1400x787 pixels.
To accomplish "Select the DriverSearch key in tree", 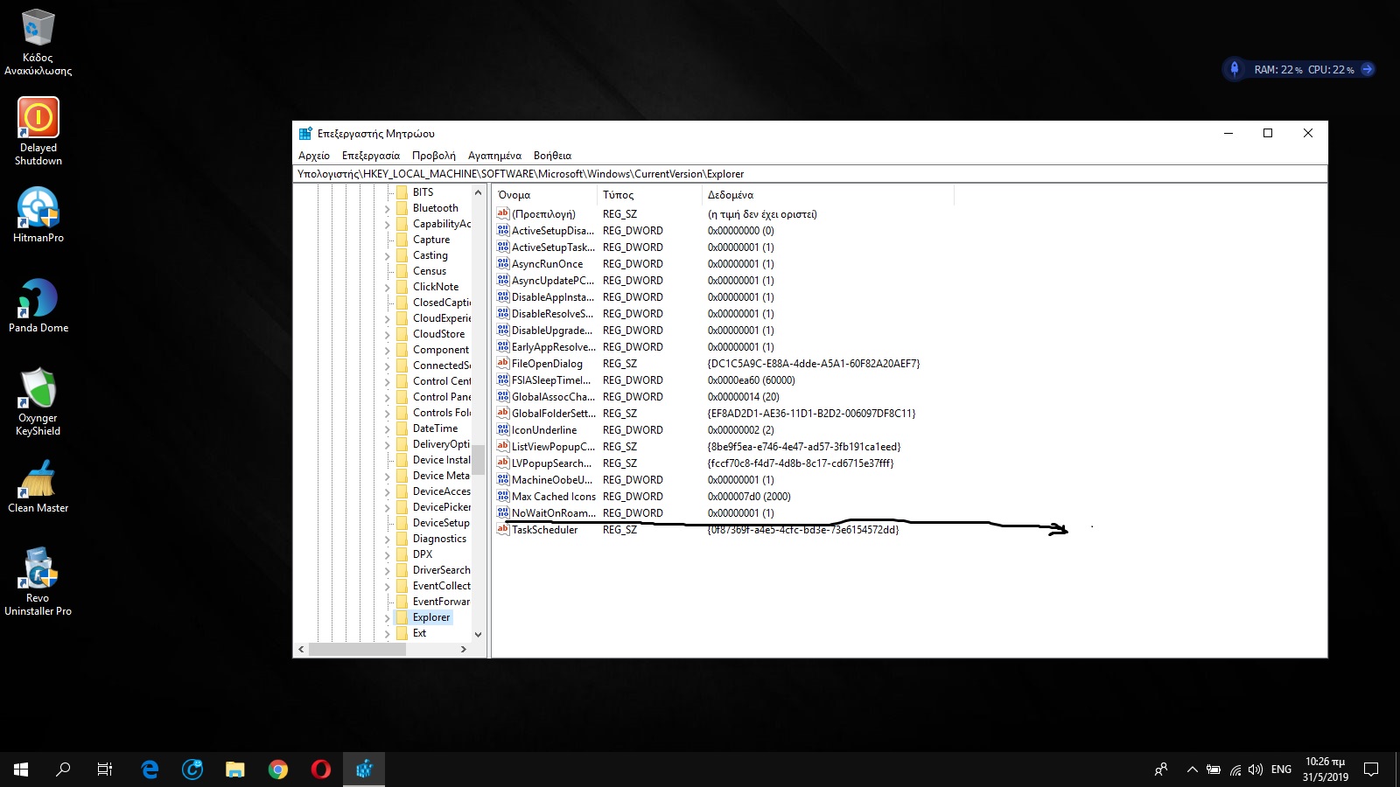I will click(x=441, y=570).
